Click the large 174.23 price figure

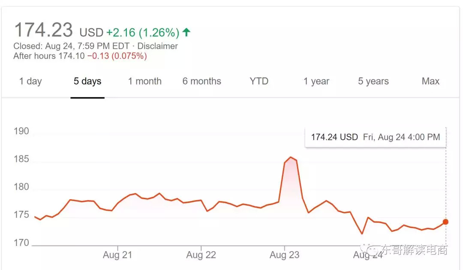click(x=43, y=30)
